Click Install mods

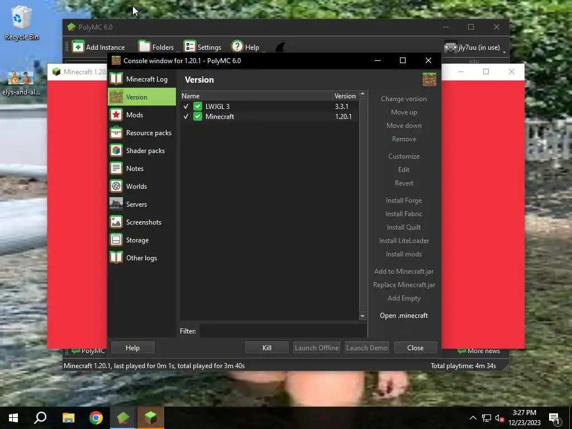404,254
